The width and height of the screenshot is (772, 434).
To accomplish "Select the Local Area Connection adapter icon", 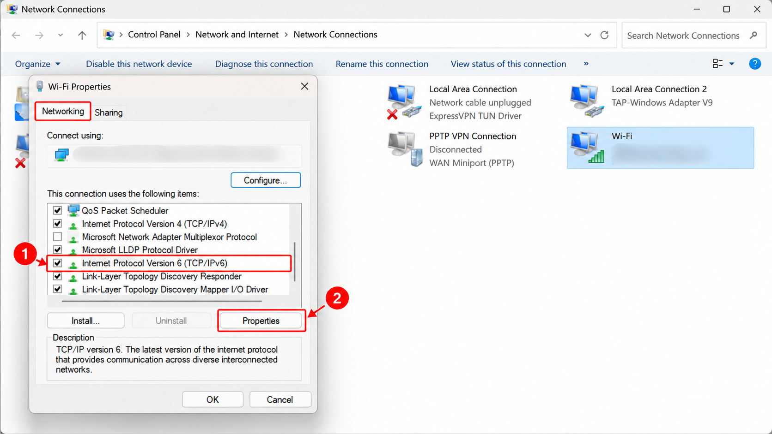I will coord(404,101).
